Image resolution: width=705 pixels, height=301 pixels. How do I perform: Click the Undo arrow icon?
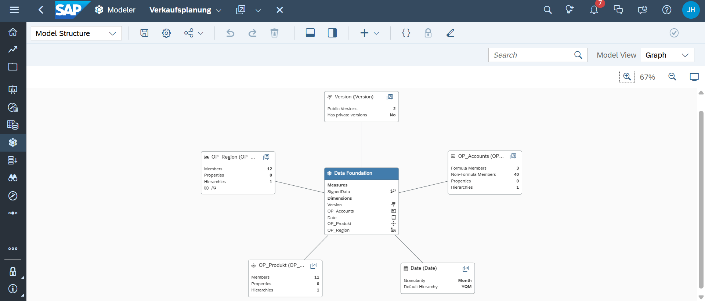[x=230, y=33]
